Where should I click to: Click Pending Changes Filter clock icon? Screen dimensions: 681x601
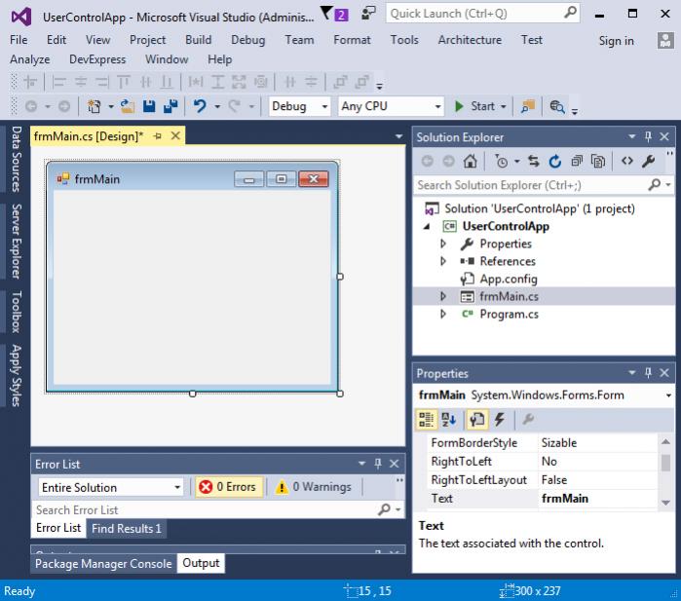pyautogui.click(x=502, y=161)
